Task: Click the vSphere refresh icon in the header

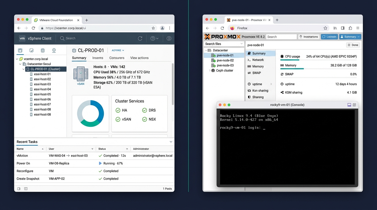Action: (140, 39)
